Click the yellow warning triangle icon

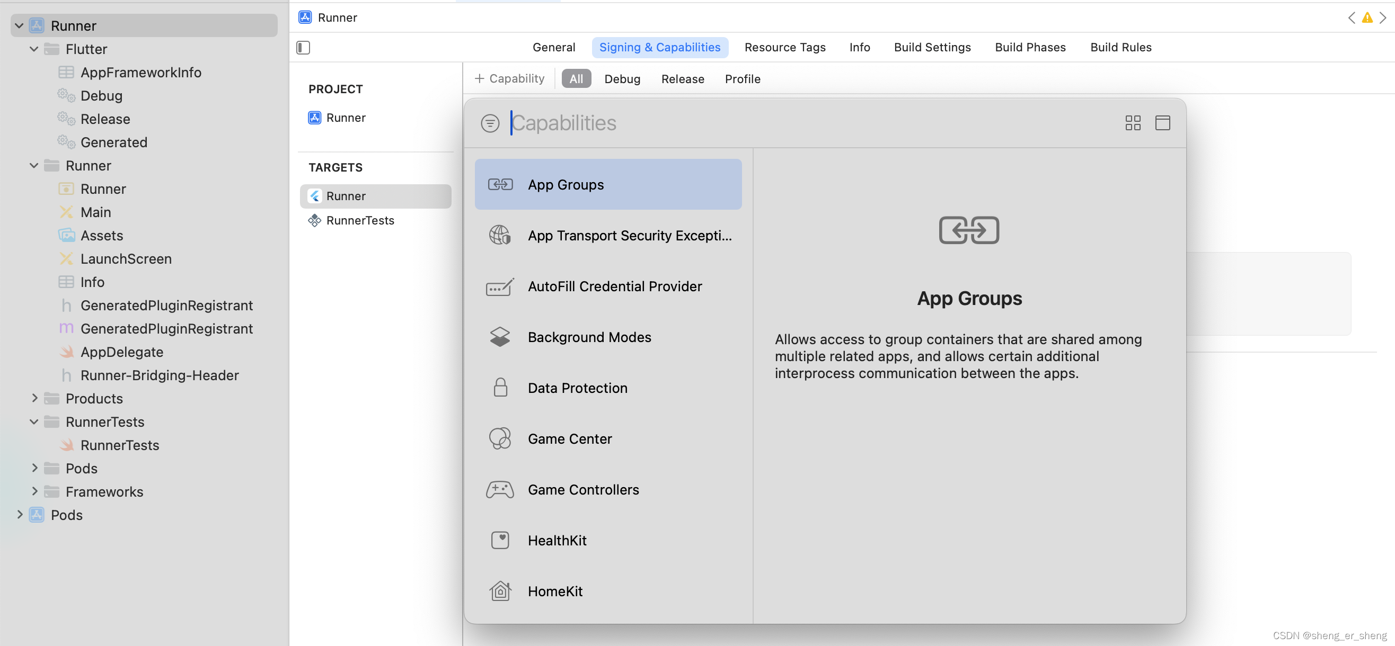pyautogui.click(x=1367, y=18)
